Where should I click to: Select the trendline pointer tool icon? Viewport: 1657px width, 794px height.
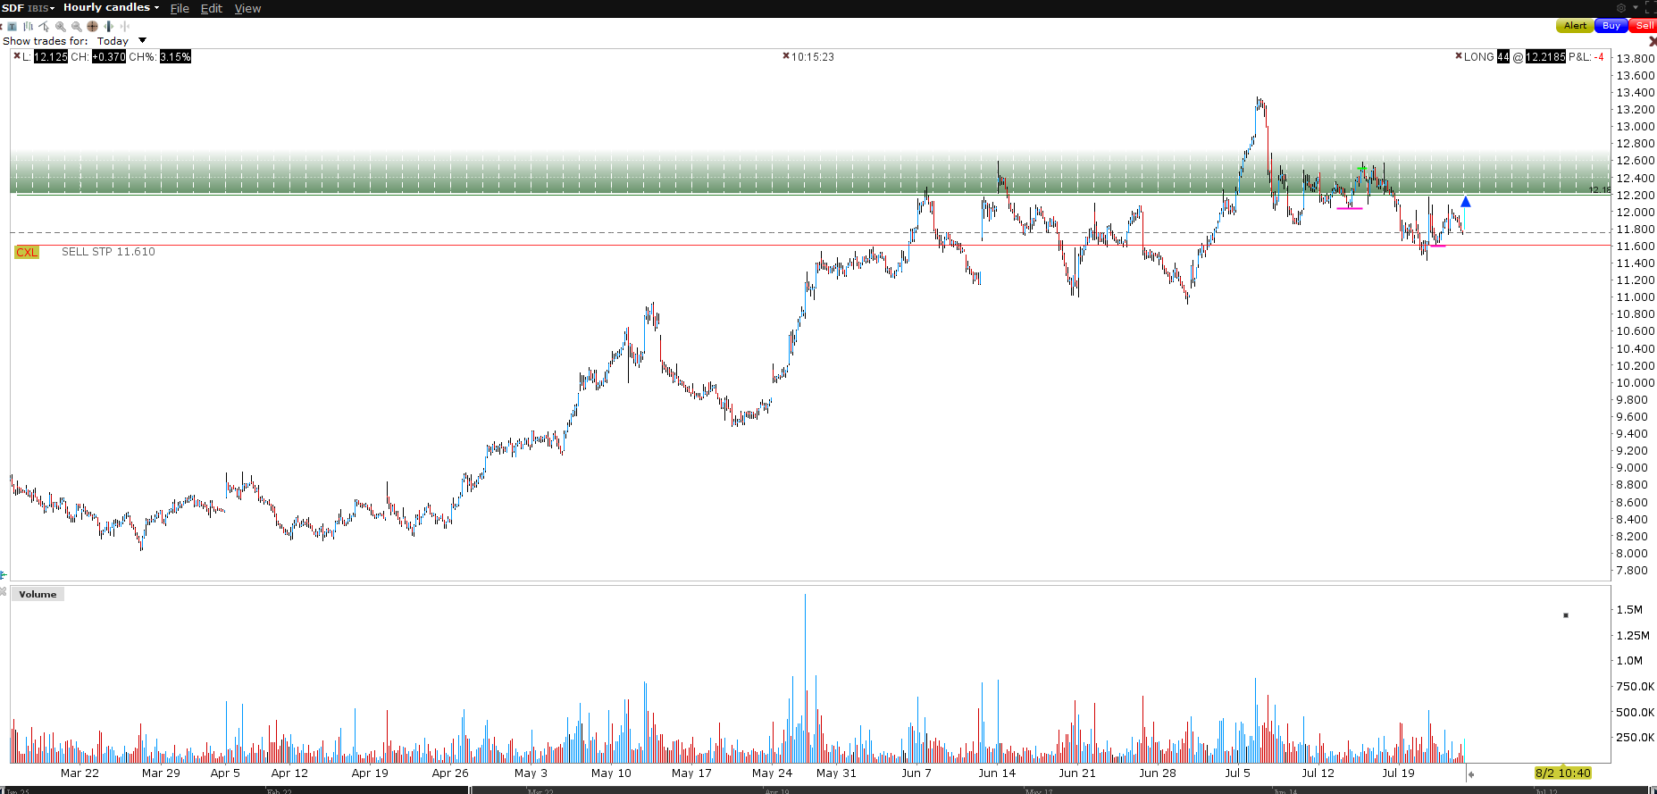pyautogui.click(x=44, y=26)
